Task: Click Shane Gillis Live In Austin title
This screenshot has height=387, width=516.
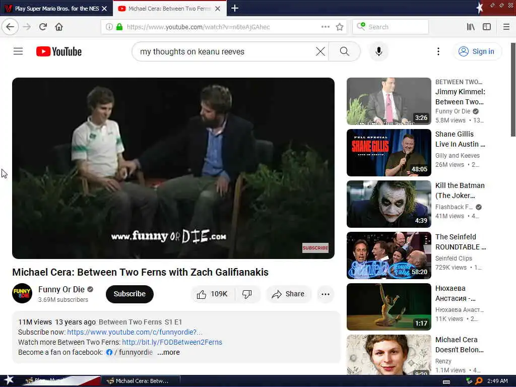Action: pos(460,139)
